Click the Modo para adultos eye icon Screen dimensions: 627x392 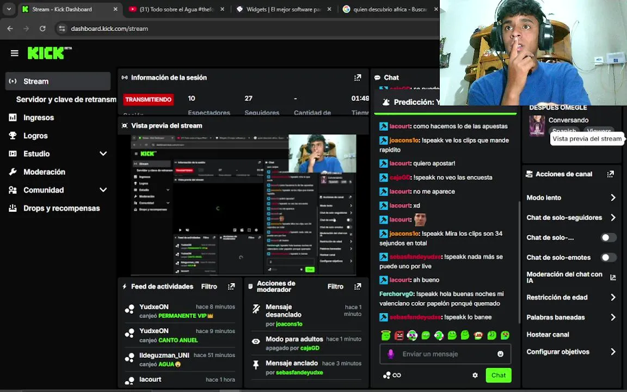click(x=256, y=341)
